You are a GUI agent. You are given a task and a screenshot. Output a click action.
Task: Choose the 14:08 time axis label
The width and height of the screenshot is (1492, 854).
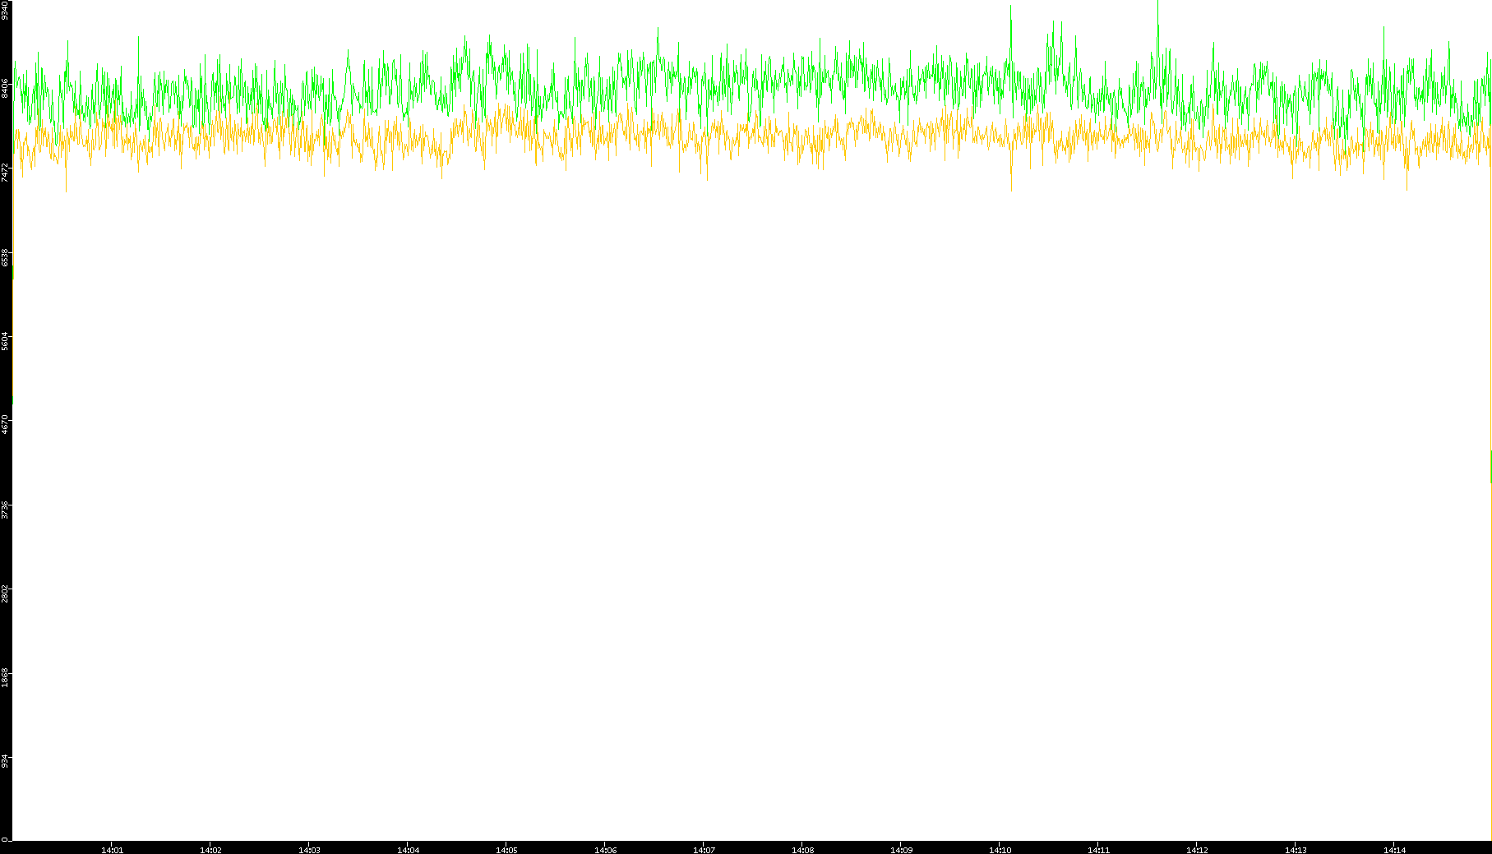(802, 850)
